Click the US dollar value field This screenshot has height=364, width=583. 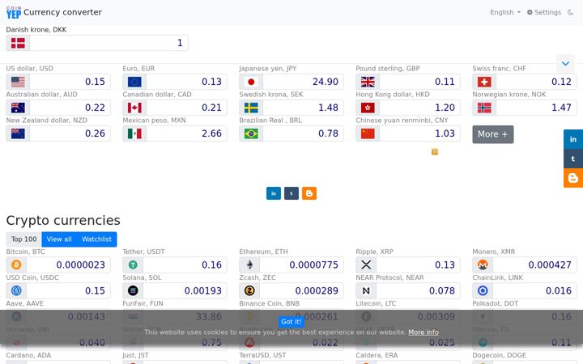coord(70,82)
